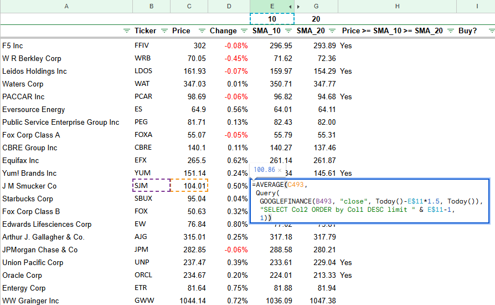The height and width of the screenshot is (305, 495).
Task: Select Eversource change 0.56%
Action: [229, 109]
